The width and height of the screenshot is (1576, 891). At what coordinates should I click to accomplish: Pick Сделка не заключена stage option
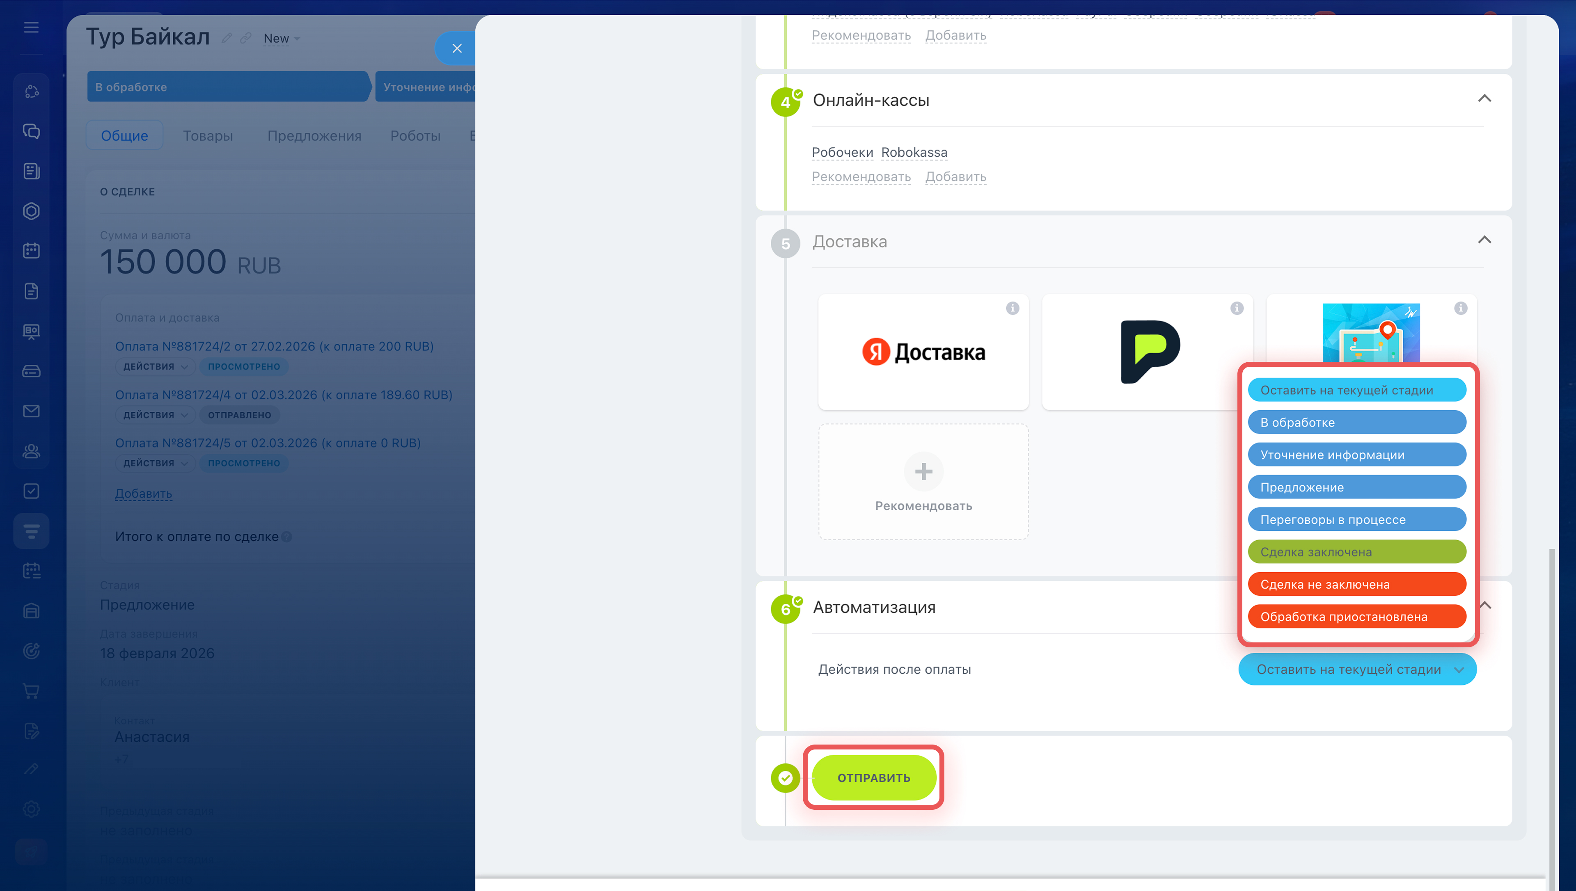[x=1356, y=585]
